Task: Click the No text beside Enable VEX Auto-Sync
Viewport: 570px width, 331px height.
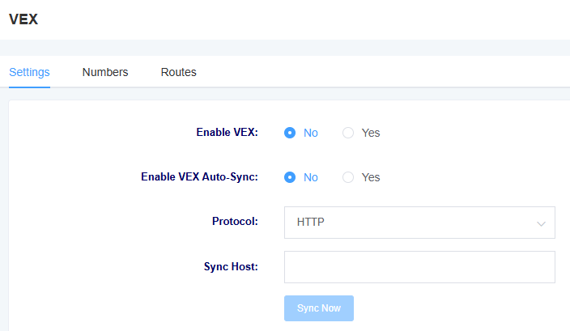Action: [311, 177]
